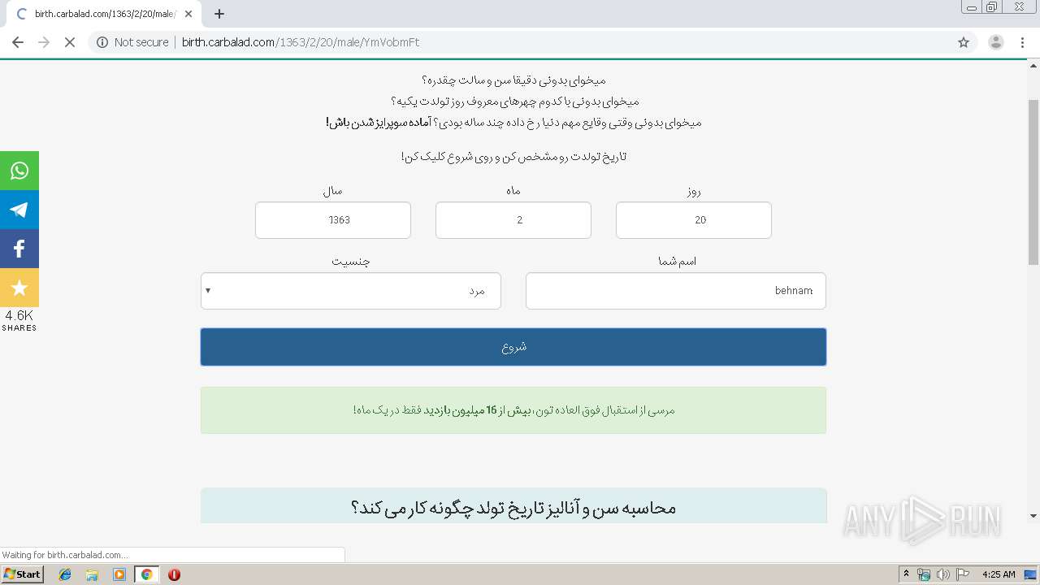The image size is (1040, 585).
Task: Click the red stop-sign taskbar icon
Action: click(x=174, y=574)
